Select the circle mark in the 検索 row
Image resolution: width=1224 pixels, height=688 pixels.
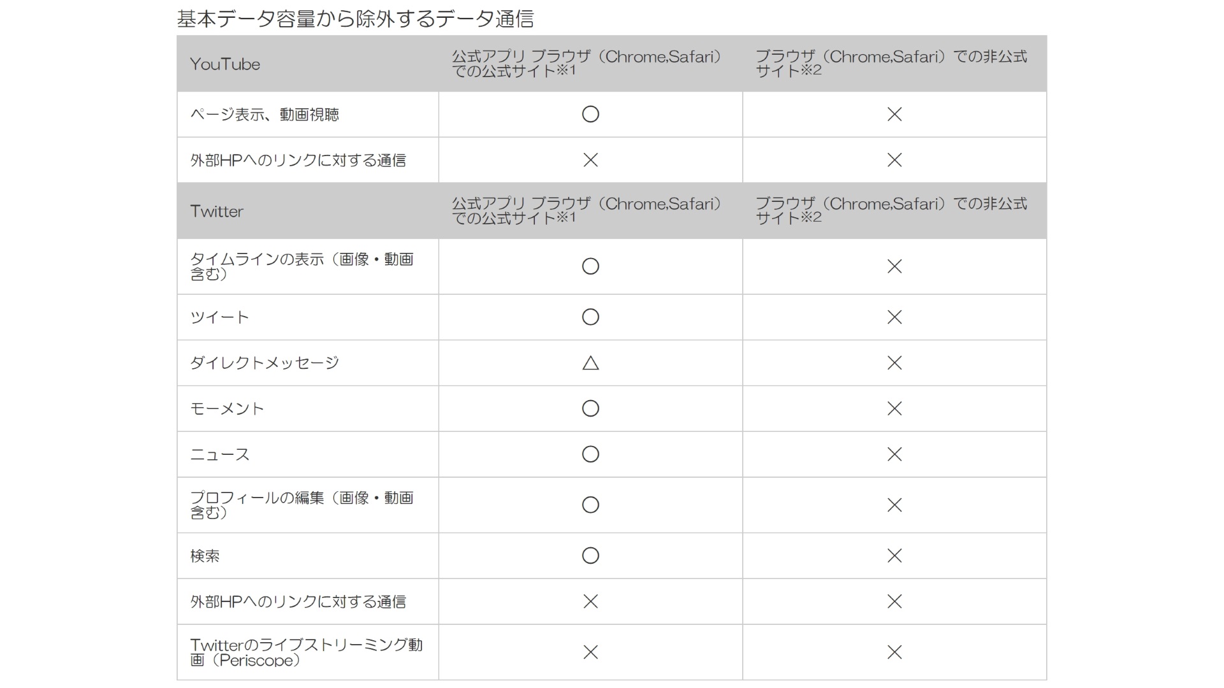click(x=590, y=555)
